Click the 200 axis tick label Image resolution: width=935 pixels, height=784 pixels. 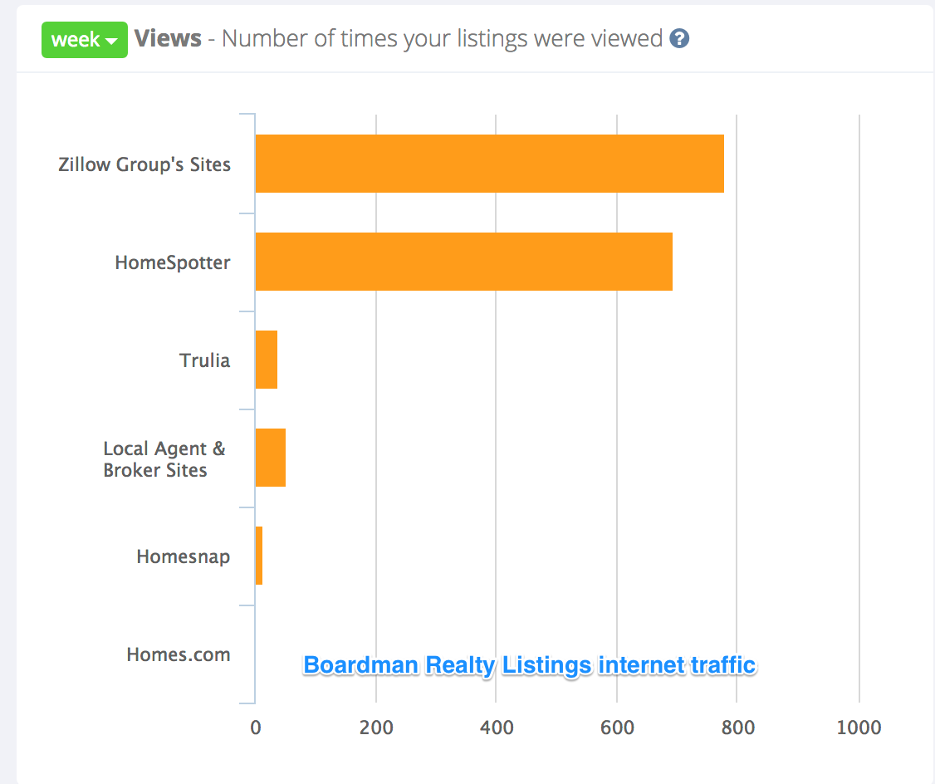pyautogui.click(x=376, y=728)
